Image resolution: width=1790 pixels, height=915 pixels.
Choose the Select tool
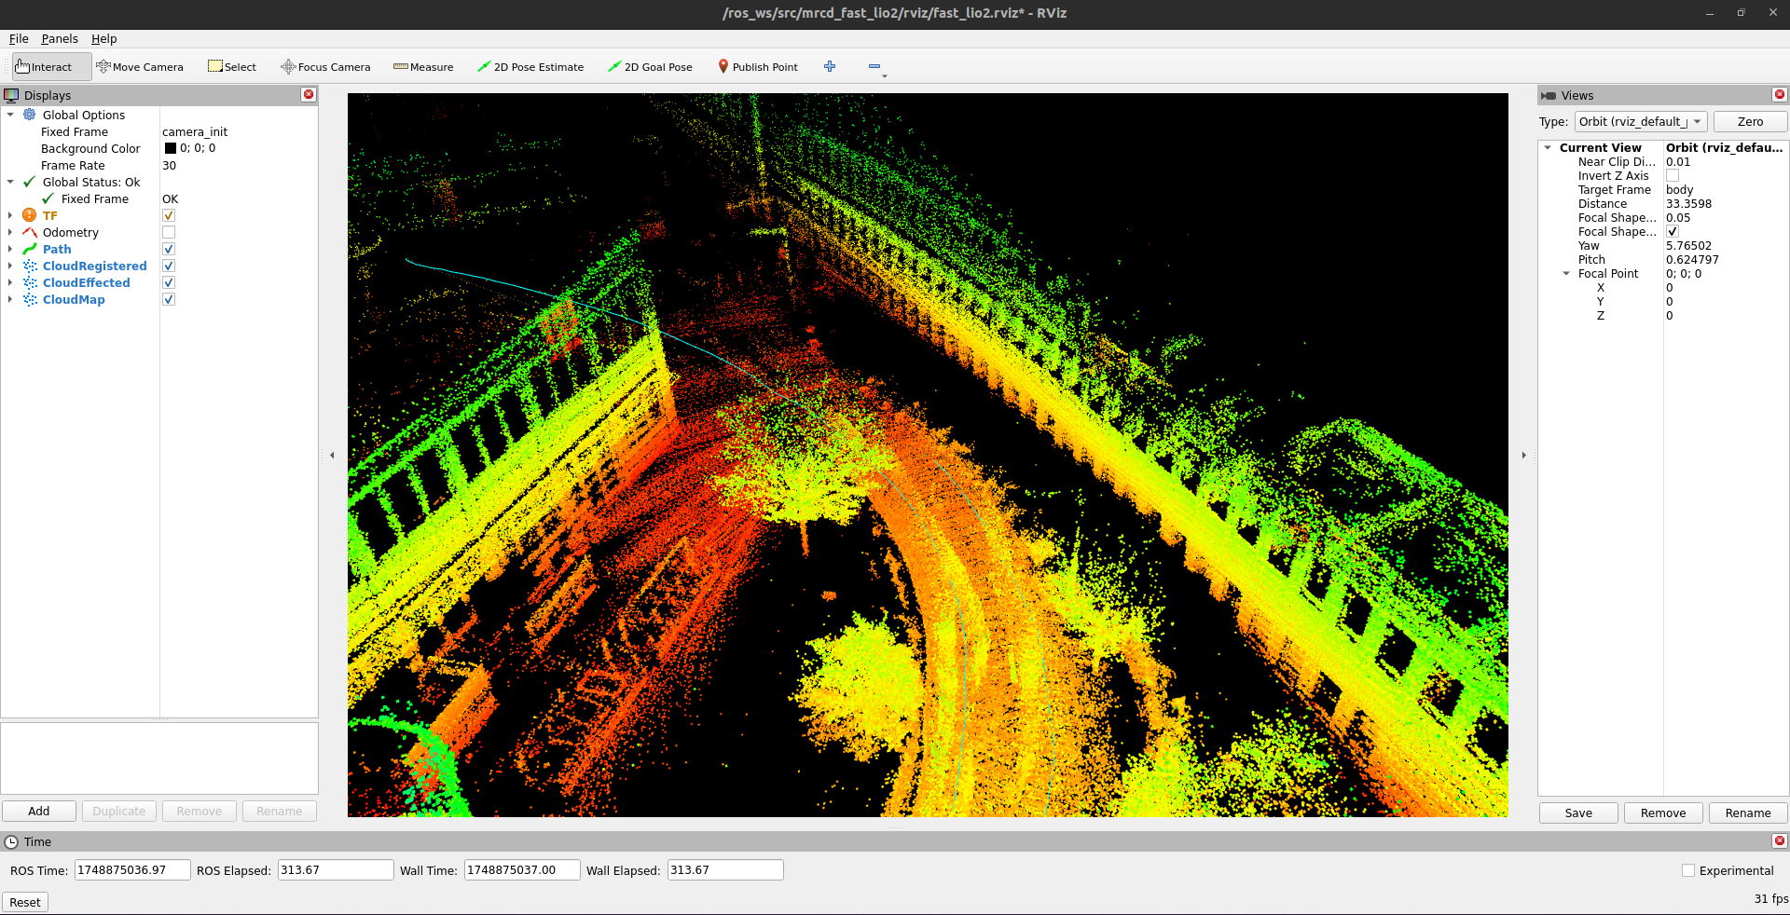pyautogui.click(x=232, y=67)
